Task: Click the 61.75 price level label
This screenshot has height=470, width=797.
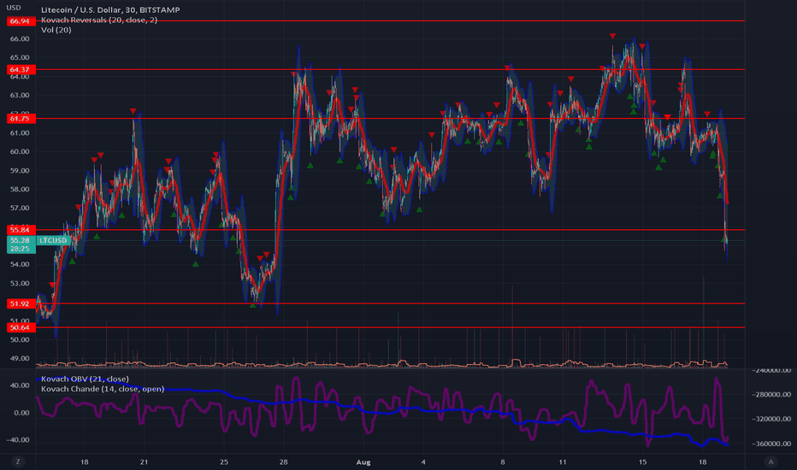Action: coord(21,119)
